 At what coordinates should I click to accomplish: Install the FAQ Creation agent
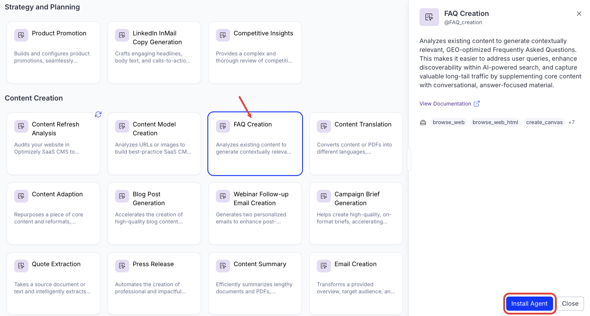pyautogui.click(x=529, y=304)
